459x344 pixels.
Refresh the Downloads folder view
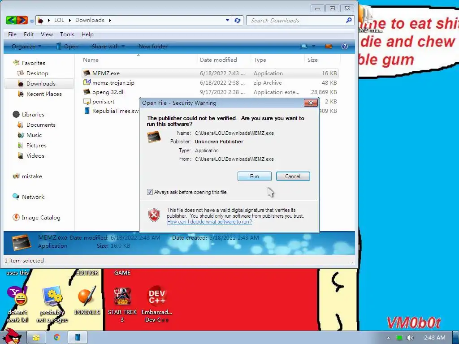point(238,20)
